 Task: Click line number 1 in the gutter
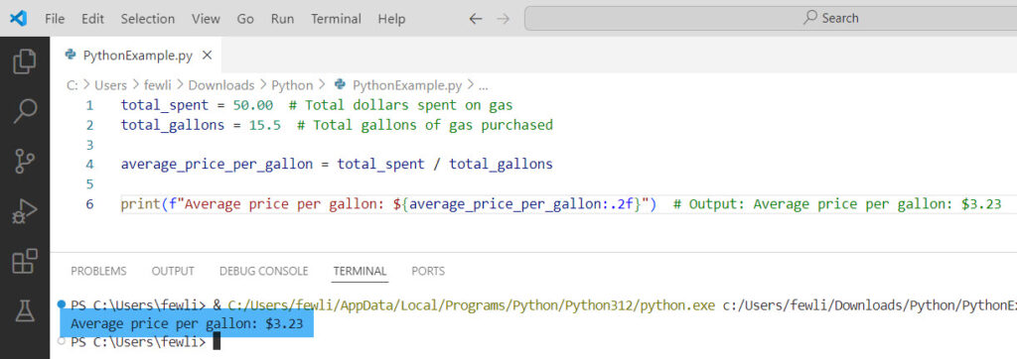(x=89, y=105)
